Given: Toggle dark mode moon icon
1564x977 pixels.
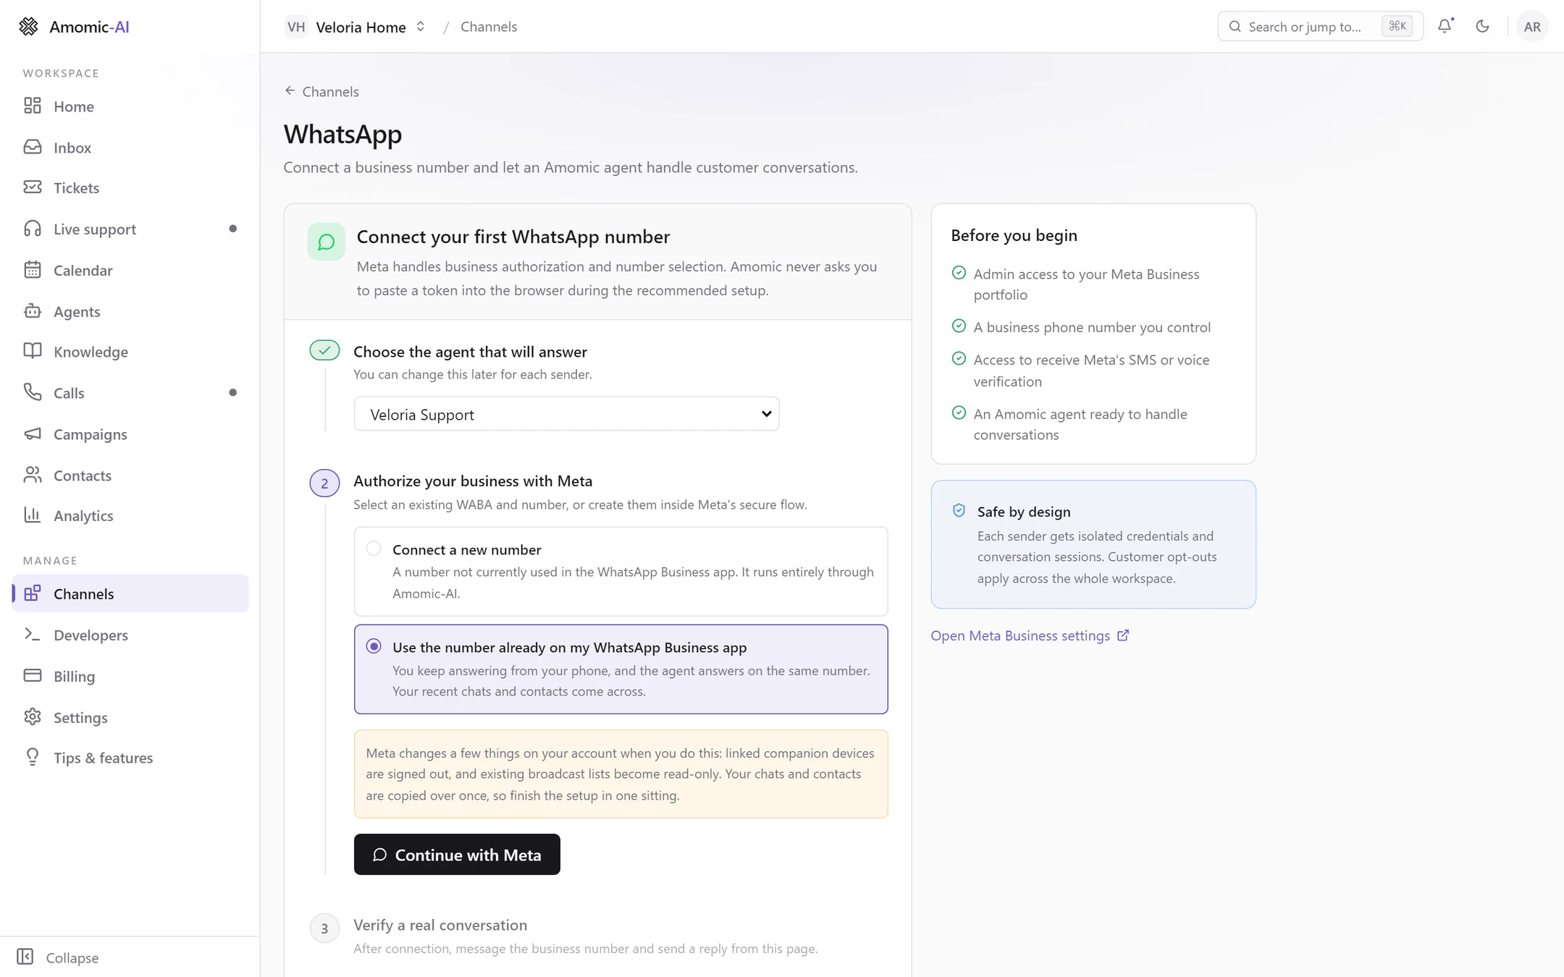Looking at the screenshot, I should (1482, 26).
